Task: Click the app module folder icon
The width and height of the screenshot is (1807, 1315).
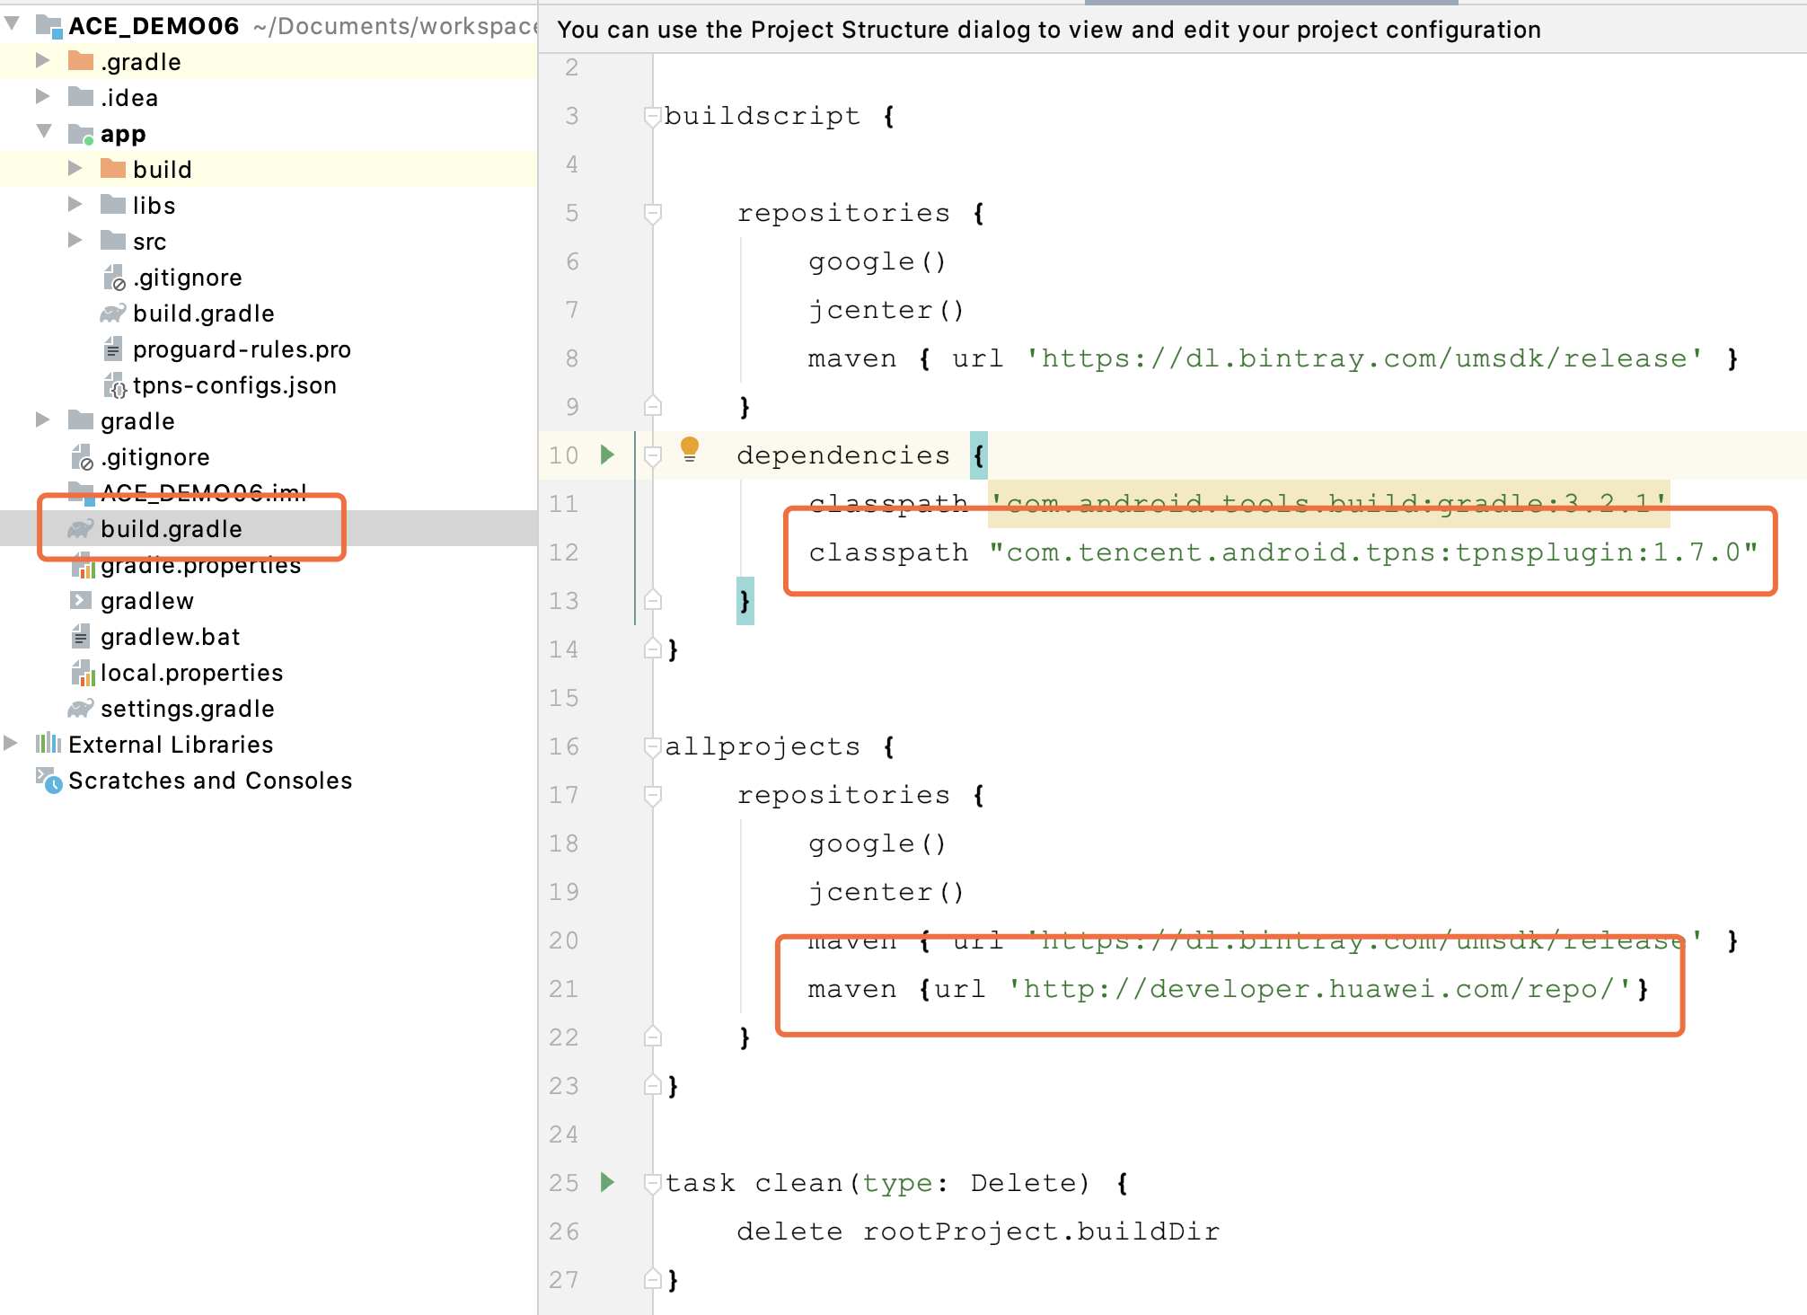Action: pyautogui.click(x=81, y=134)
